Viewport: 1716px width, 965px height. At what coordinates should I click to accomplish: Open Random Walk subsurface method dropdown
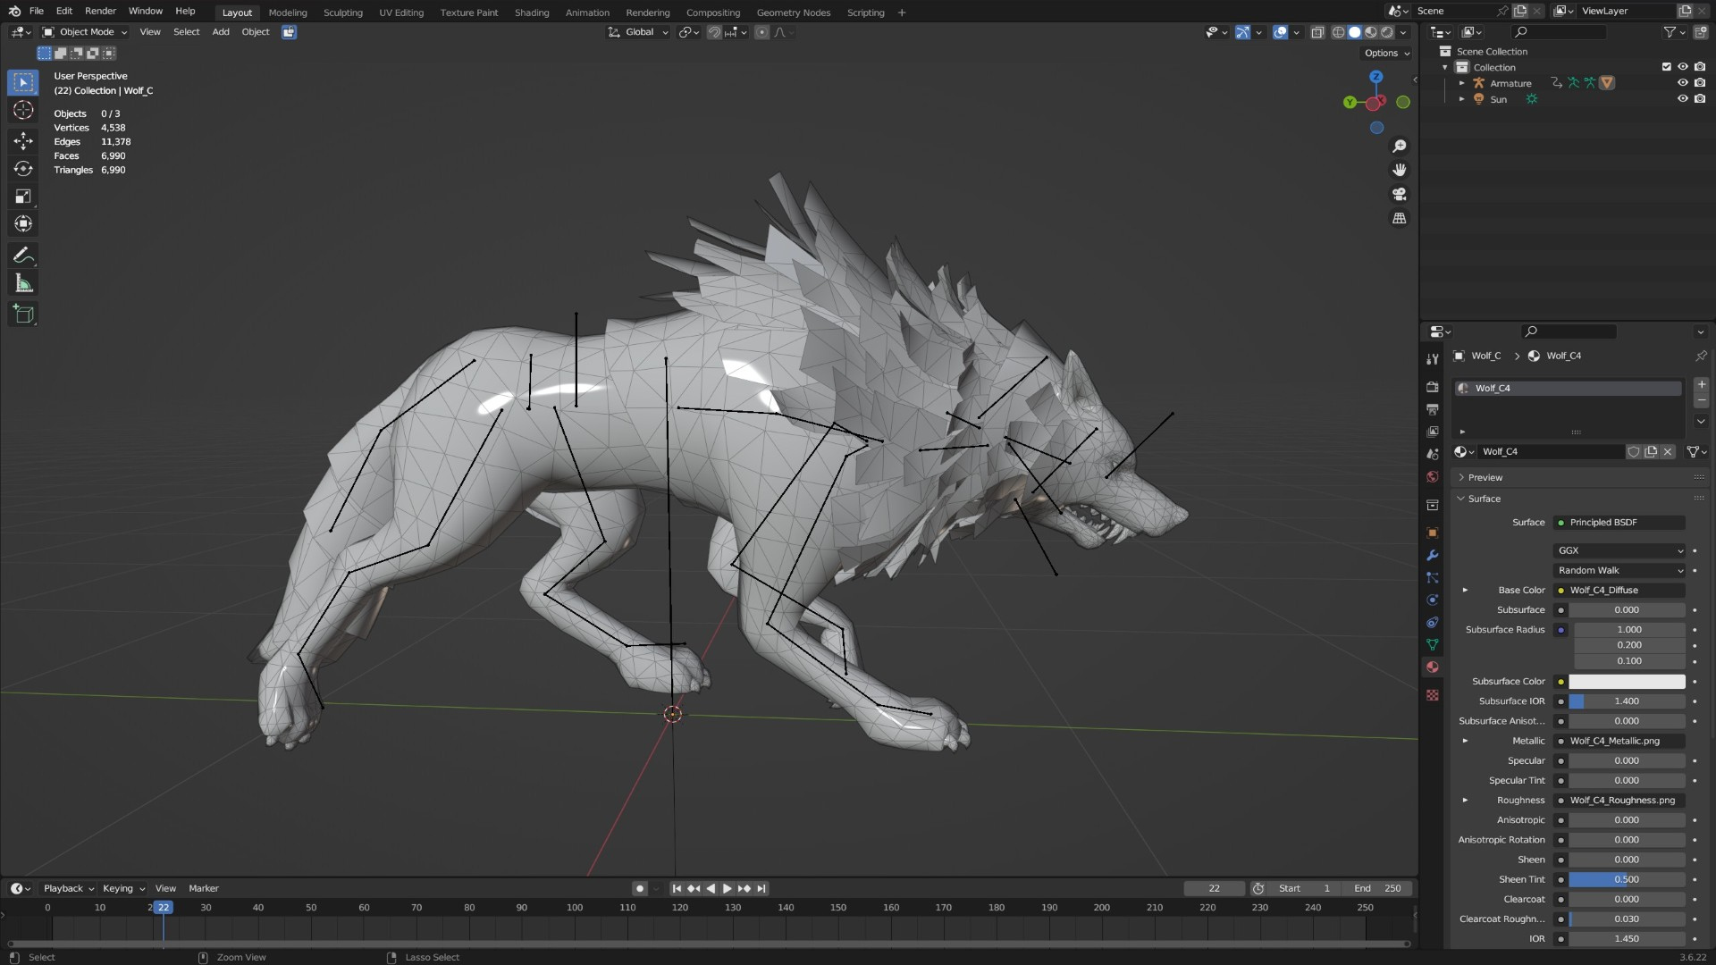point(1619,570)
